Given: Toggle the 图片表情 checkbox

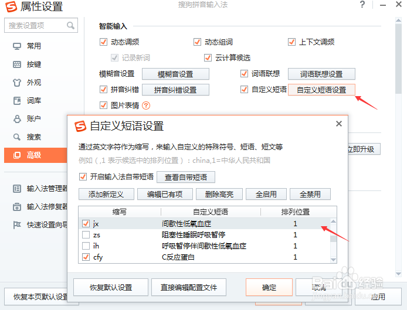Looking at the screenshot, I should [x=103, y=105].
